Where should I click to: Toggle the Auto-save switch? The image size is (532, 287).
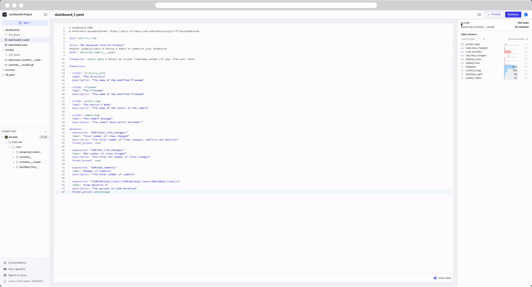coord(436,278)
